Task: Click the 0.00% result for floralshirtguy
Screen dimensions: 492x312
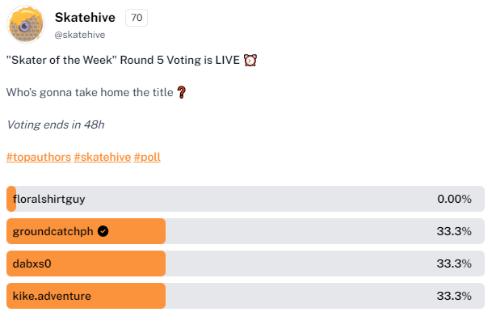Action: [x=454, y=199]
